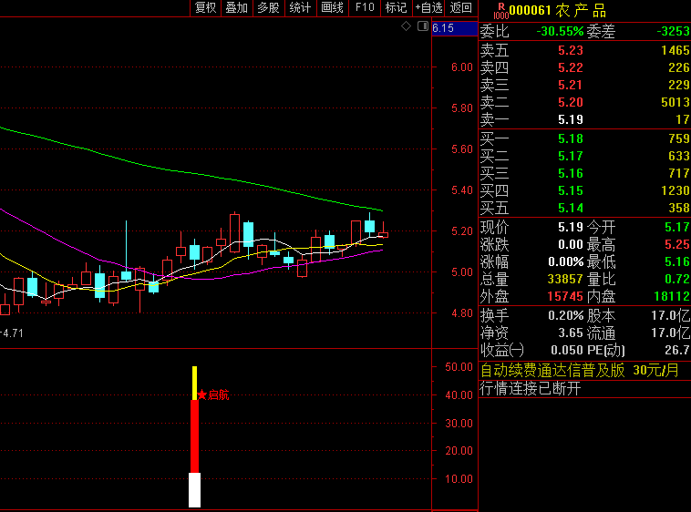Click 换手 value 0.20%
Viewport: 691px width, 512px height.
(566, 315)
